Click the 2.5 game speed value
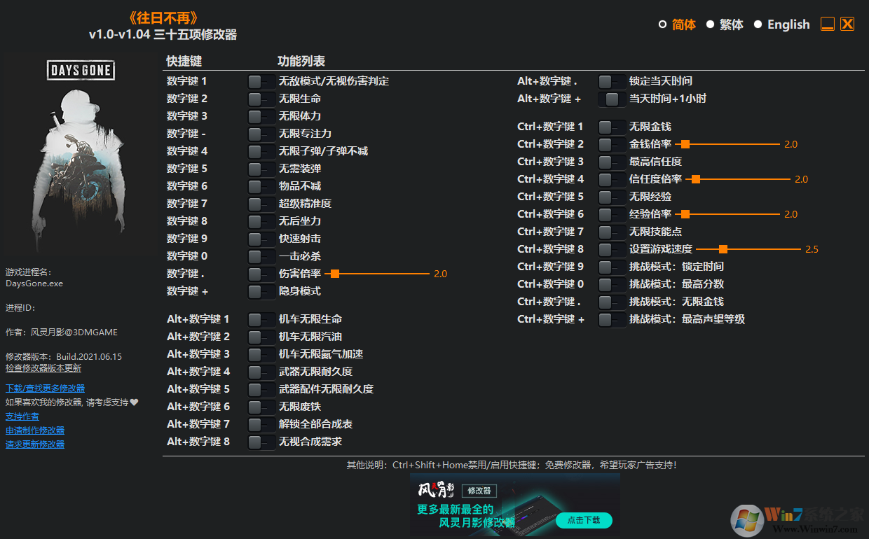The height and width of the screenshot is (539, 869). coord(812,249)
